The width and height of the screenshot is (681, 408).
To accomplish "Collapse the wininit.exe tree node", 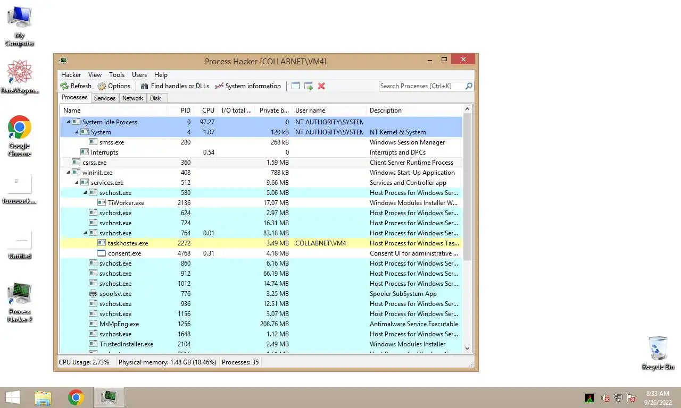I will click(68, 173).
